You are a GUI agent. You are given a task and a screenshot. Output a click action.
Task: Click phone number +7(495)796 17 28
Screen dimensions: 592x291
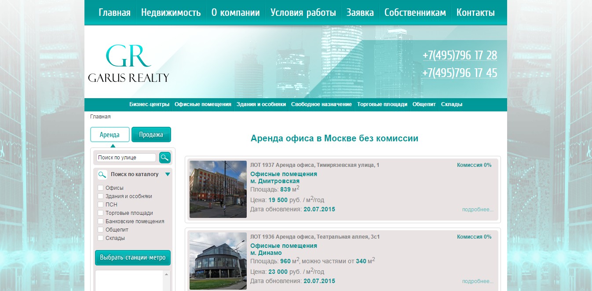[x=460, y=55]
